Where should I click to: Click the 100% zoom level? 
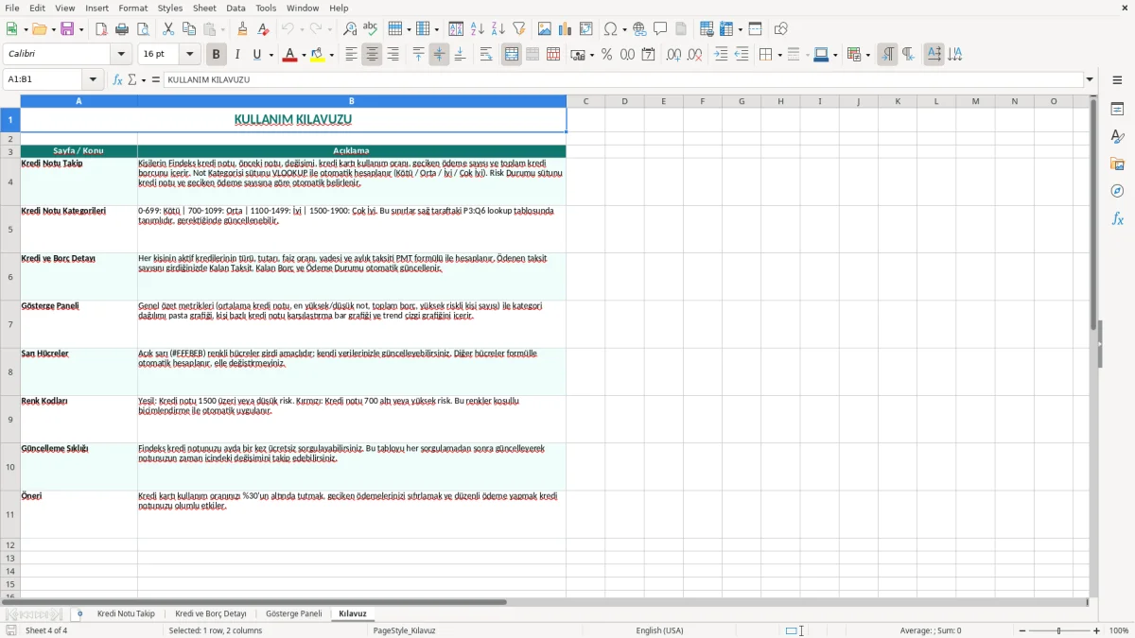tap(1119, 630)
